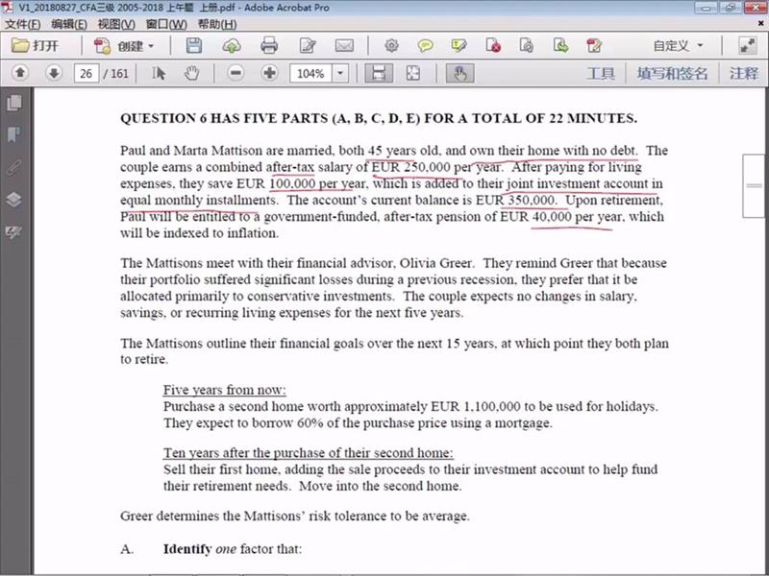Open the 文件(F) menu
Viewport: 769px width, 576px height.
(22, 25)
